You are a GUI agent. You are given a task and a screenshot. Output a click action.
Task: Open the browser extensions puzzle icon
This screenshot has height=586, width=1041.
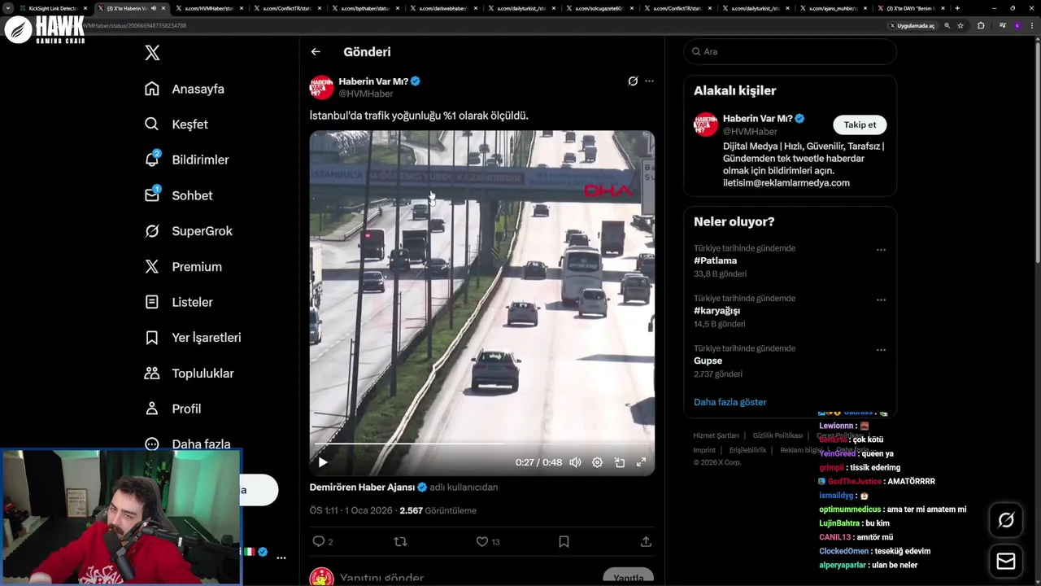(x=981, y=25)
